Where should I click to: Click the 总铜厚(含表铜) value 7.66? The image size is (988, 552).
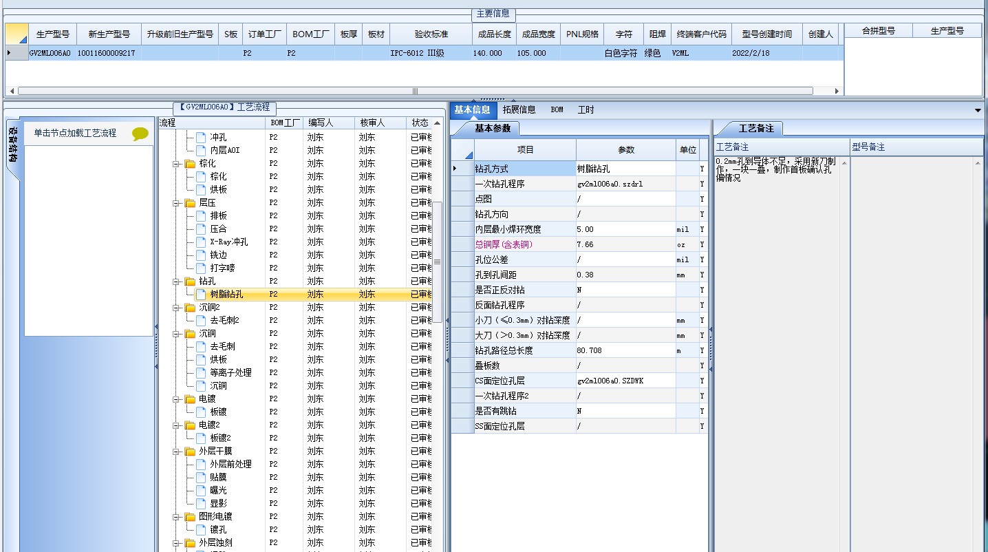pyautogui.click(x=625, y=244)
